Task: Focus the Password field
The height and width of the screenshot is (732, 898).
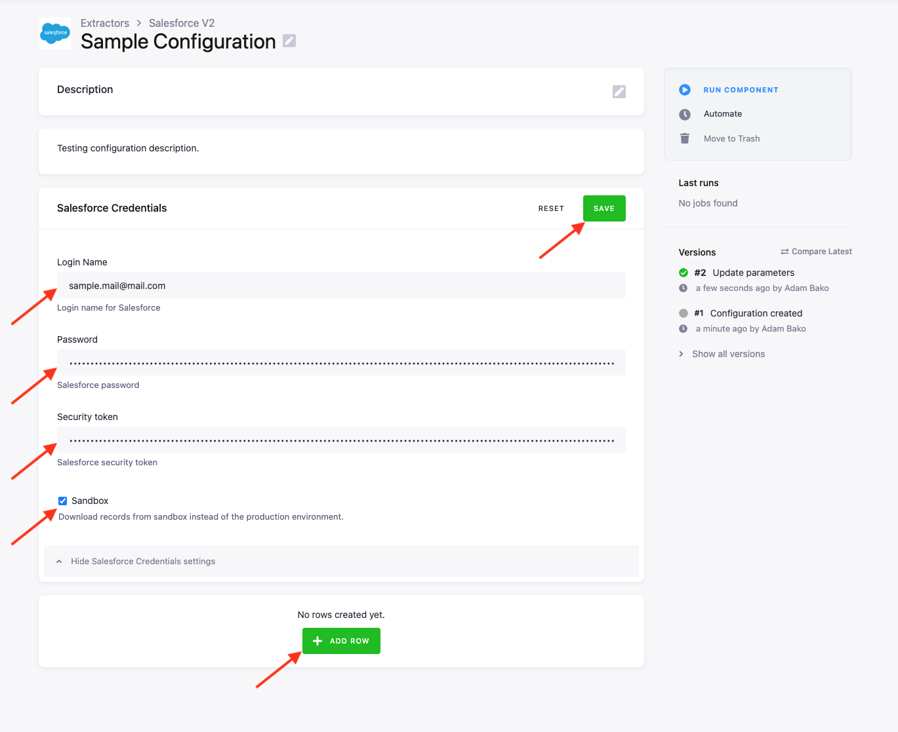Action: (341, 362)
